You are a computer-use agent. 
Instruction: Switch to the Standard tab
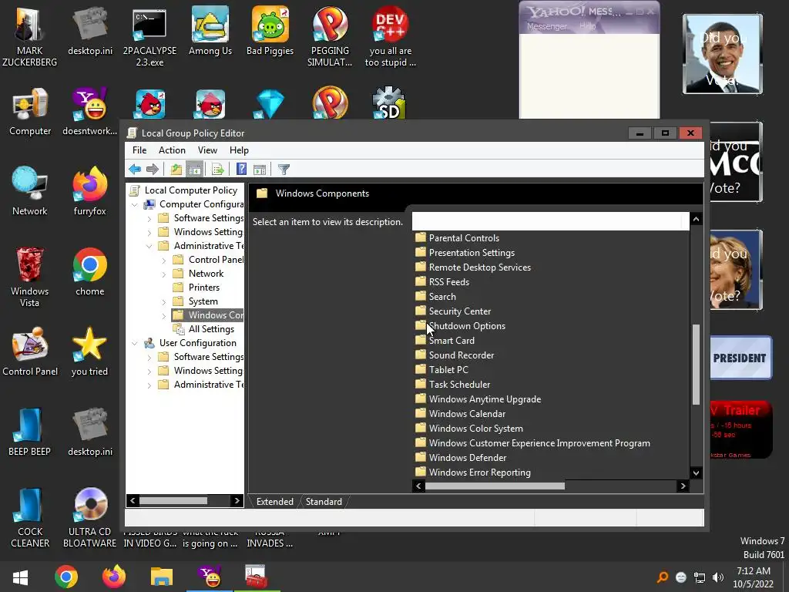click(324, 501)
